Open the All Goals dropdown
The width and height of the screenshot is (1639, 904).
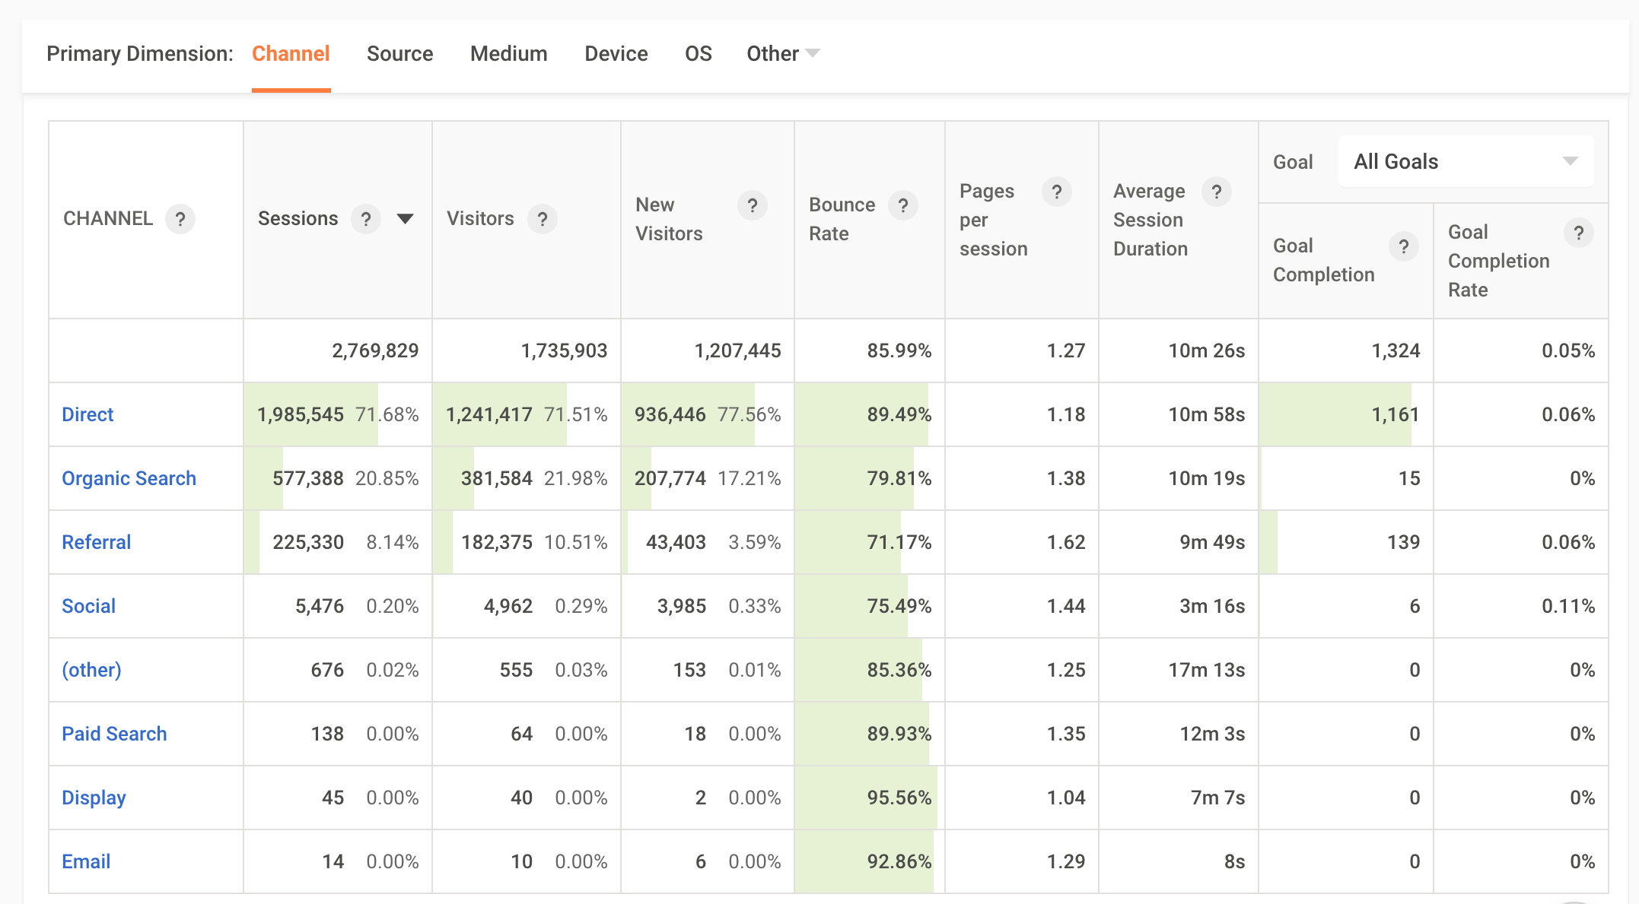tap(1465, 161)
